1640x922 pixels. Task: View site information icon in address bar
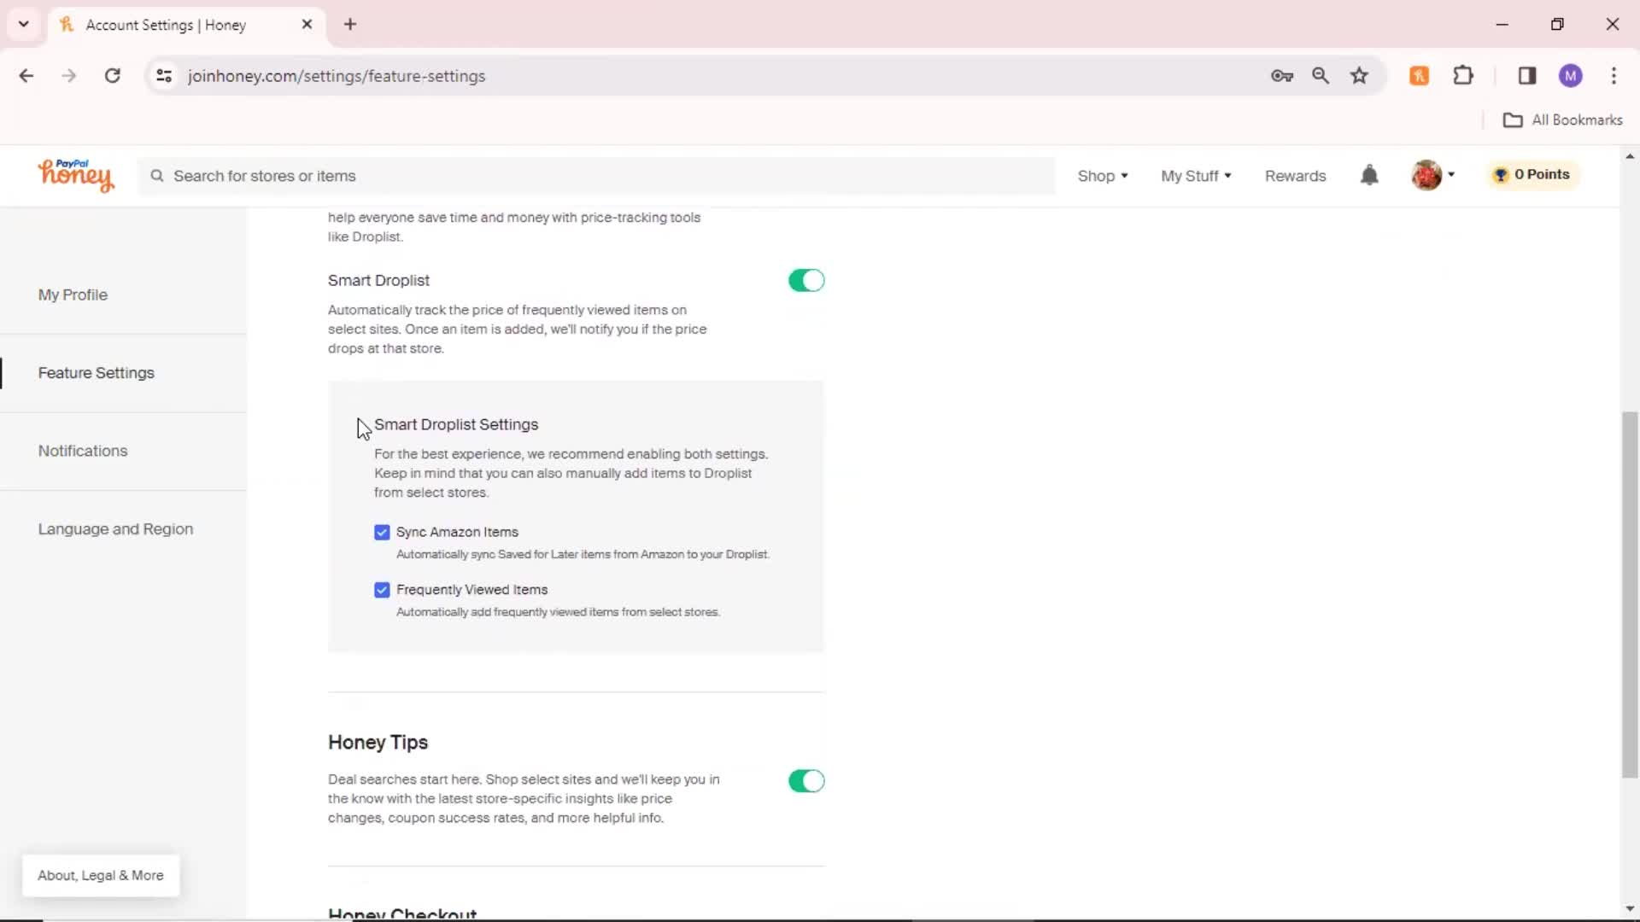click(164, 76)
